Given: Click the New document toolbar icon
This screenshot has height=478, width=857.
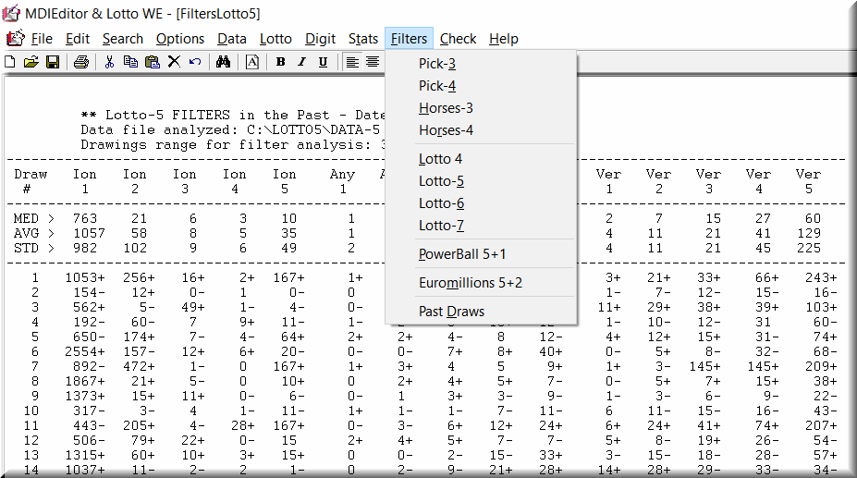Looking at the screenshot, I should (x=10, y=62).
